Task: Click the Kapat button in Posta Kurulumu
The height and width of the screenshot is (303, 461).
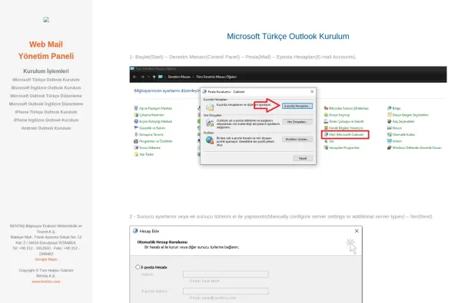Action: tap(303, 158)
